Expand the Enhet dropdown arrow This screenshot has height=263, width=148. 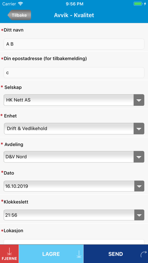pyautogui.click(x=139, y=128)
